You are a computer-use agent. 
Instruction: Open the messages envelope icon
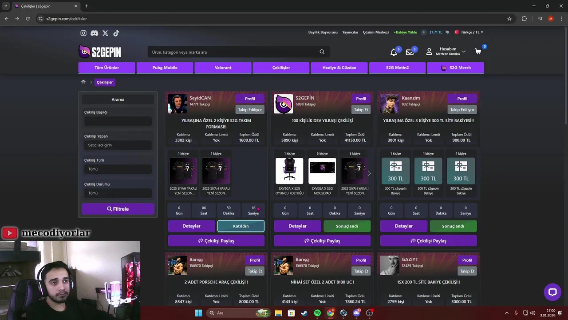[x=410, y=52]
